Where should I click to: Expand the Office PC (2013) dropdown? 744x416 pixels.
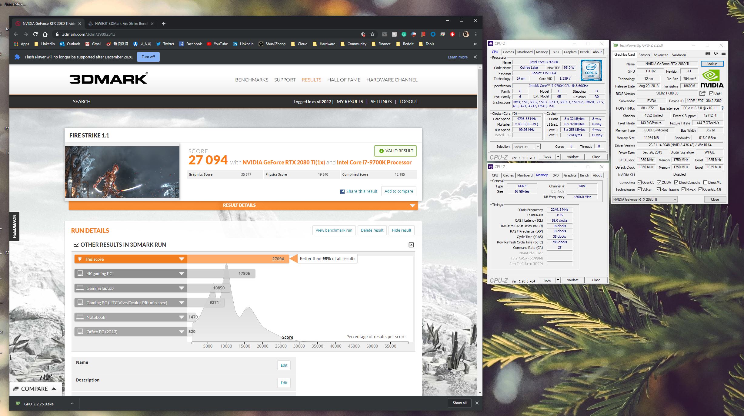pyautogui.click(x=182, y=332)
